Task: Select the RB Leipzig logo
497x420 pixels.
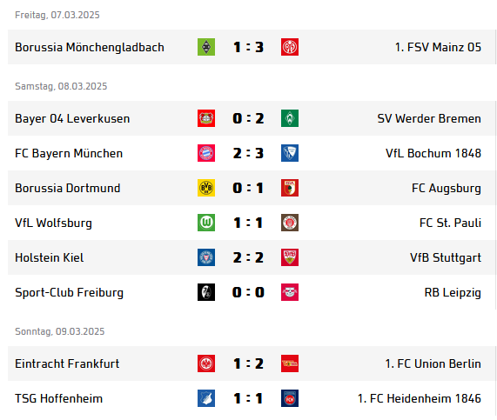Action: click(289, 292)
